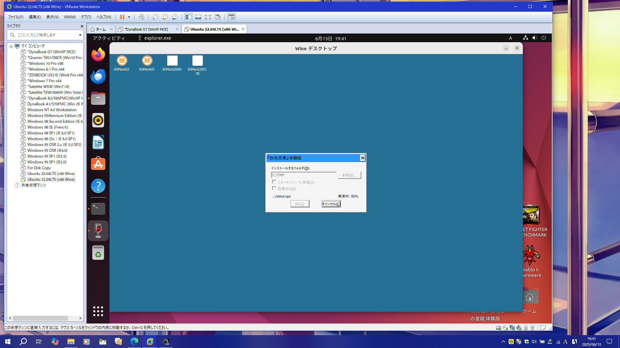
Task: Open the Windows Start menu
Action: (8, 342)
